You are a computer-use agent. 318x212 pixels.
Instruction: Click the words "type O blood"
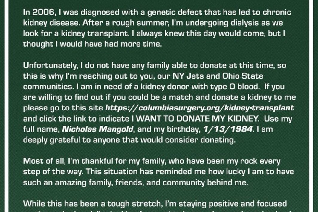pyautogui.click(x=248, y=87)
